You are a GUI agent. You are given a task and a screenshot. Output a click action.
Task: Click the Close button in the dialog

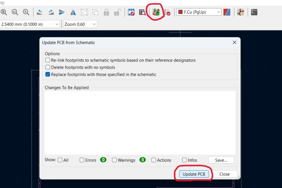pyautogui.click(x=224, y=174)
